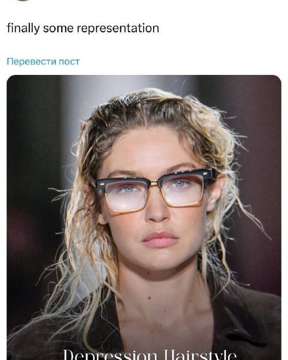This screenshot has width=288, height=360.
Task: Click the word "Перевести" in blue link
Action: 31,61
